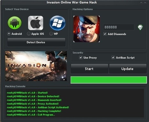This screenshot has height=122, width=149.
Task: Click the 'Select Your Device' group label
Action: [x=17, y=9]
